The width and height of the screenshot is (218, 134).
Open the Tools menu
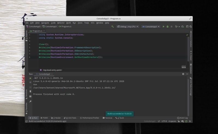click(x=87, y=23)
